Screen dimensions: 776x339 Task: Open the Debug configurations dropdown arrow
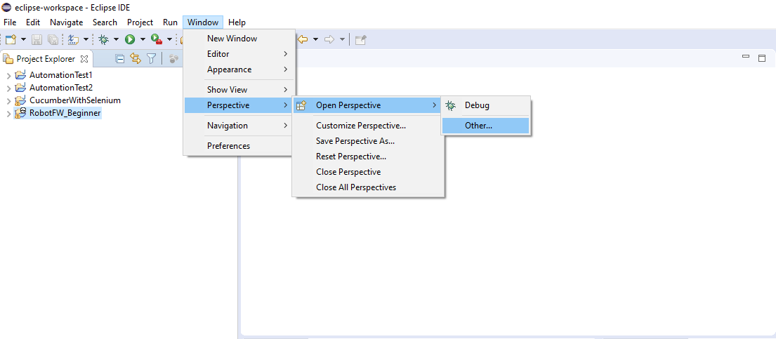tap(117, 39)
